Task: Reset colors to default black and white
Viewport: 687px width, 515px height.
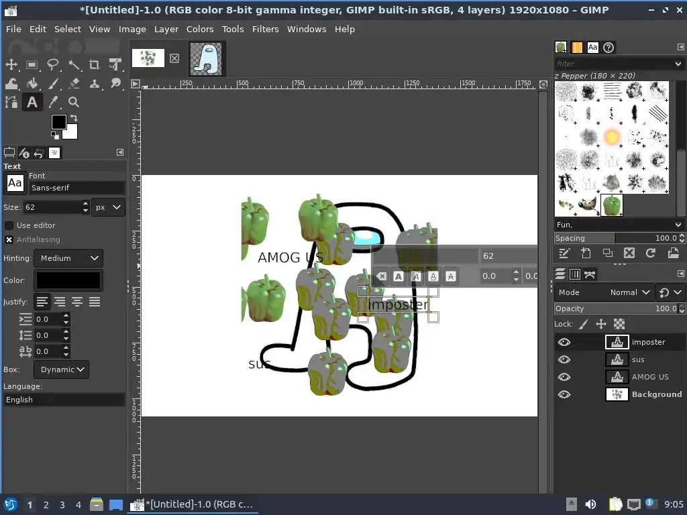Action: click(55, 135)
